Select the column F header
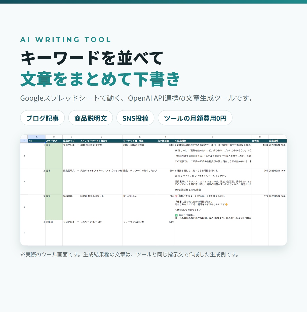 point(166,137)
